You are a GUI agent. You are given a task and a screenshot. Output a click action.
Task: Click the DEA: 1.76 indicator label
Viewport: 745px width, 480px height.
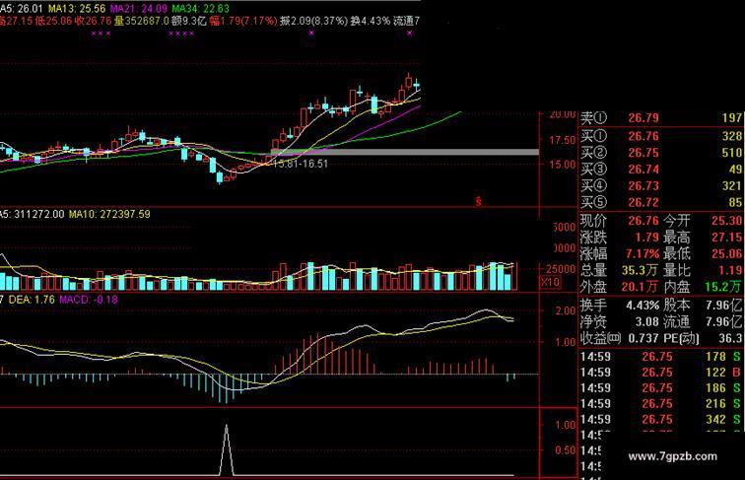point(32,300)
